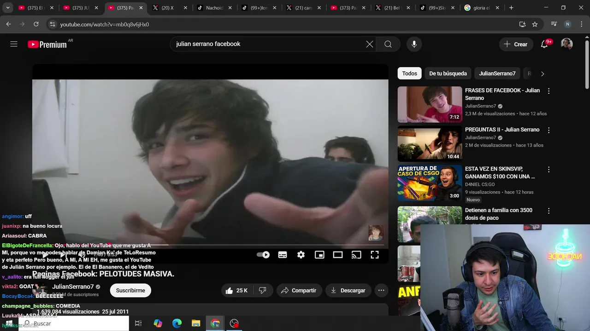Viewport: 590px width, 331px height.
Task: Open options for 'PREGUNTAS II' video
Action: tap(549, 131)
